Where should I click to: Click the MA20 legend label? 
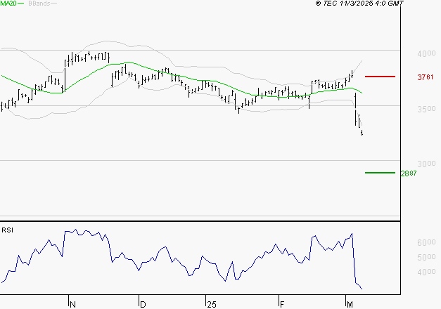(x=8, y=4)
